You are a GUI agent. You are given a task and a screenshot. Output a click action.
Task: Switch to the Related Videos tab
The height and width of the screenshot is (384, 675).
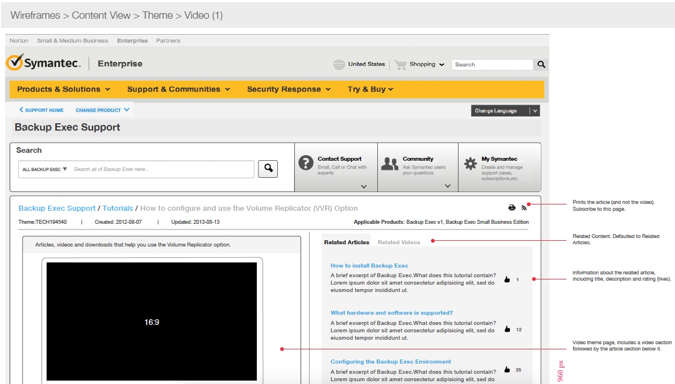[399, 242]
